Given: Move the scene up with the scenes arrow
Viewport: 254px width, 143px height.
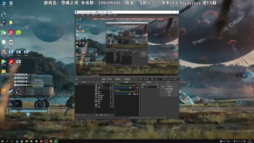Looking at the screenshot, I should click(82, 115).
